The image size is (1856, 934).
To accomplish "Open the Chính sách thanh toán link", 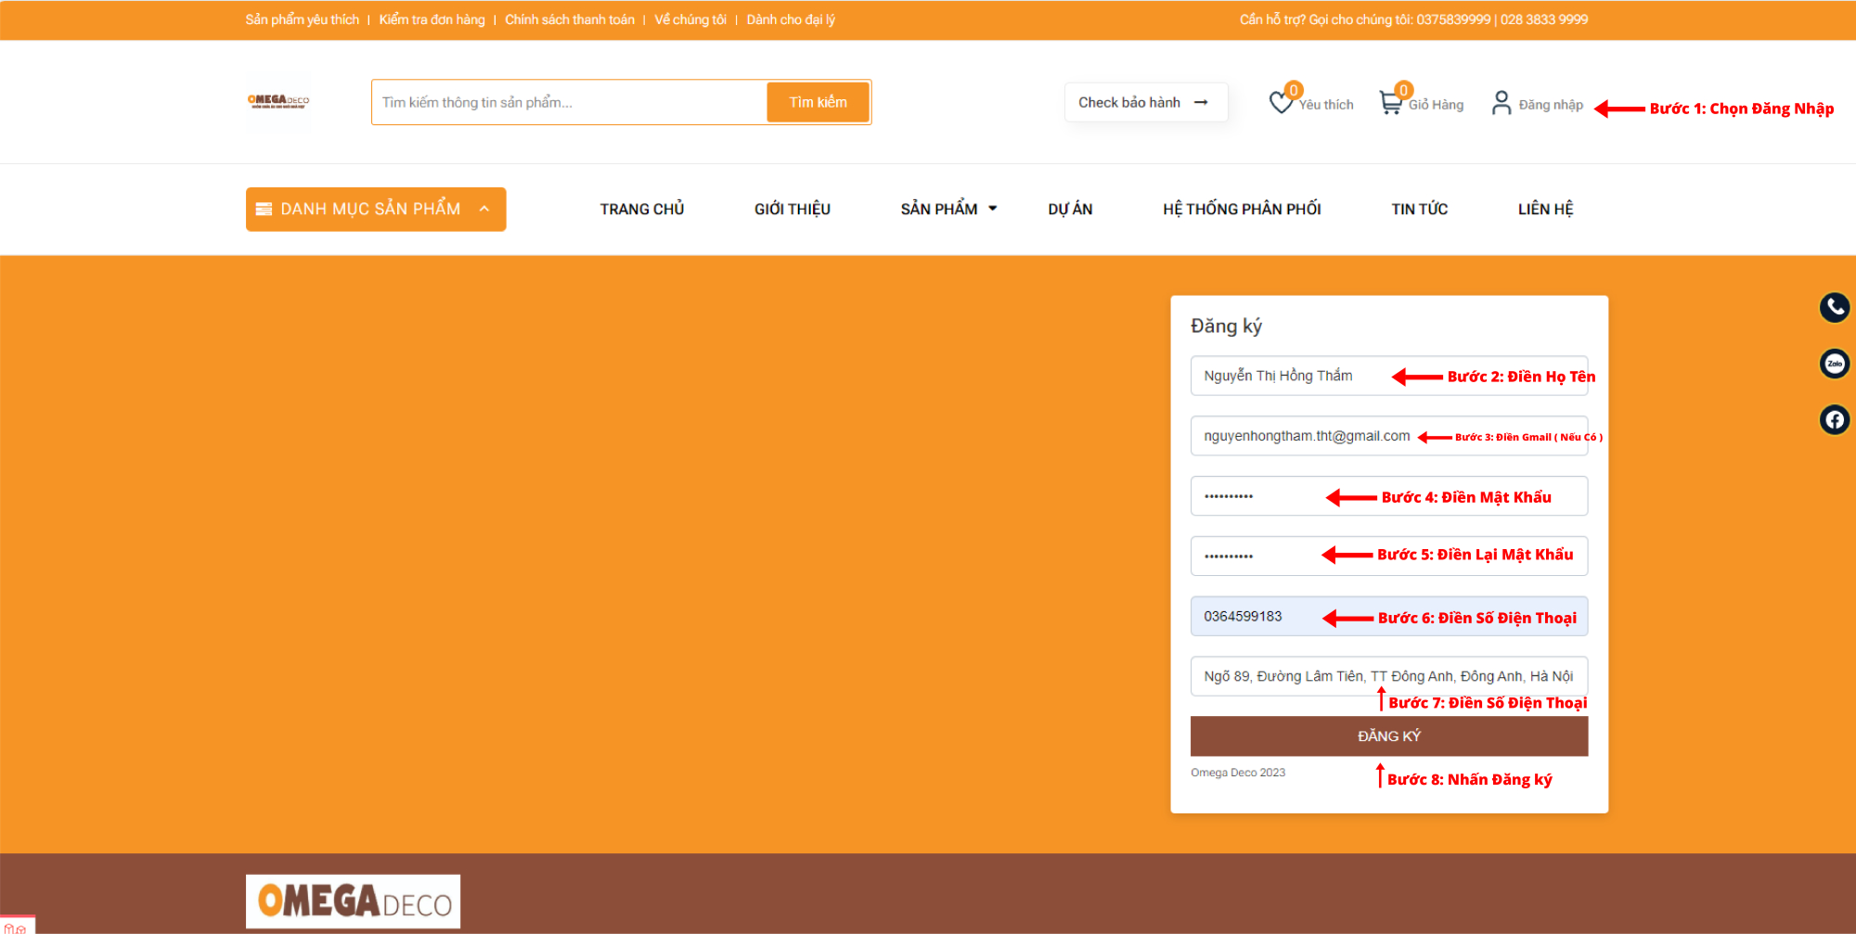I will click(570, 19).
